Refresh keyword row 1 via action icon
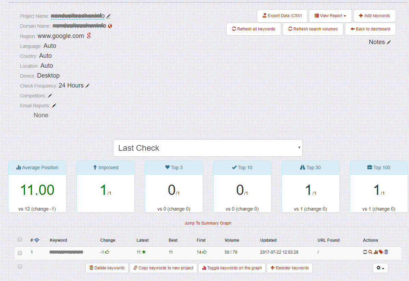Viewport: 409px width, 281px height. click(x=365, y=252)
